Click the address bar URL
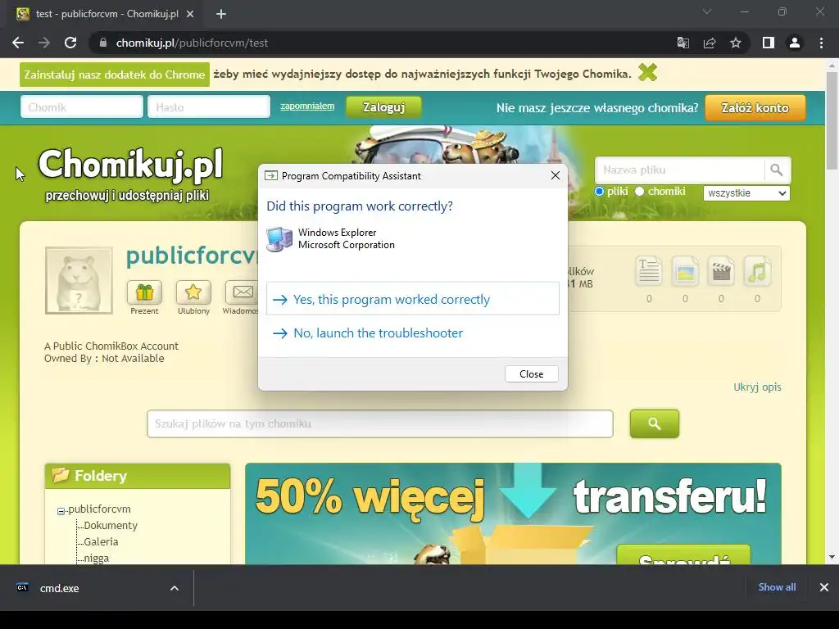839x629 pixels. click(x=192, y=43)
